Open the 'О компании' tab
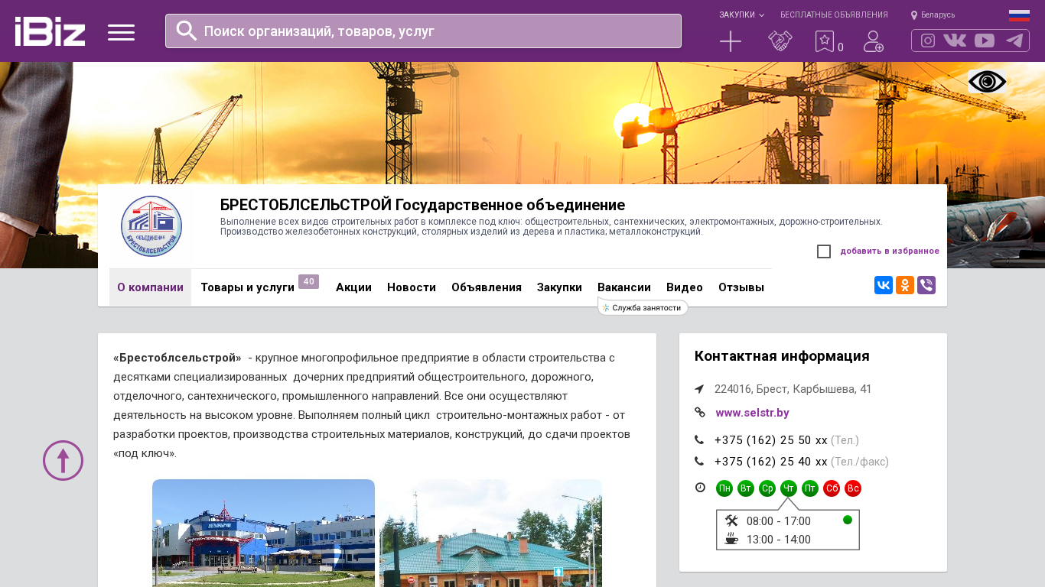The width and height of the screenshot is (1045, 587). pyautogui.click(x=150, y=287)
